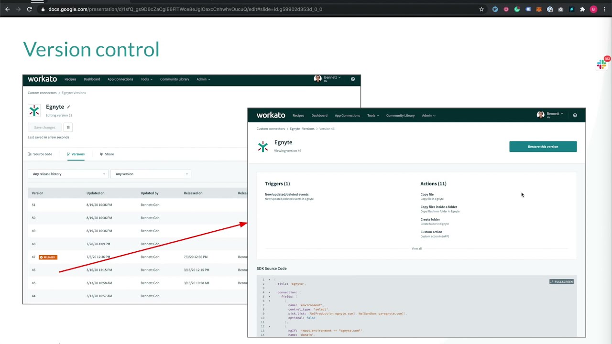The width and height of the screenshot is (612, 344).
Task: Click the View all link under Actions
Action: tap(416, 248)
